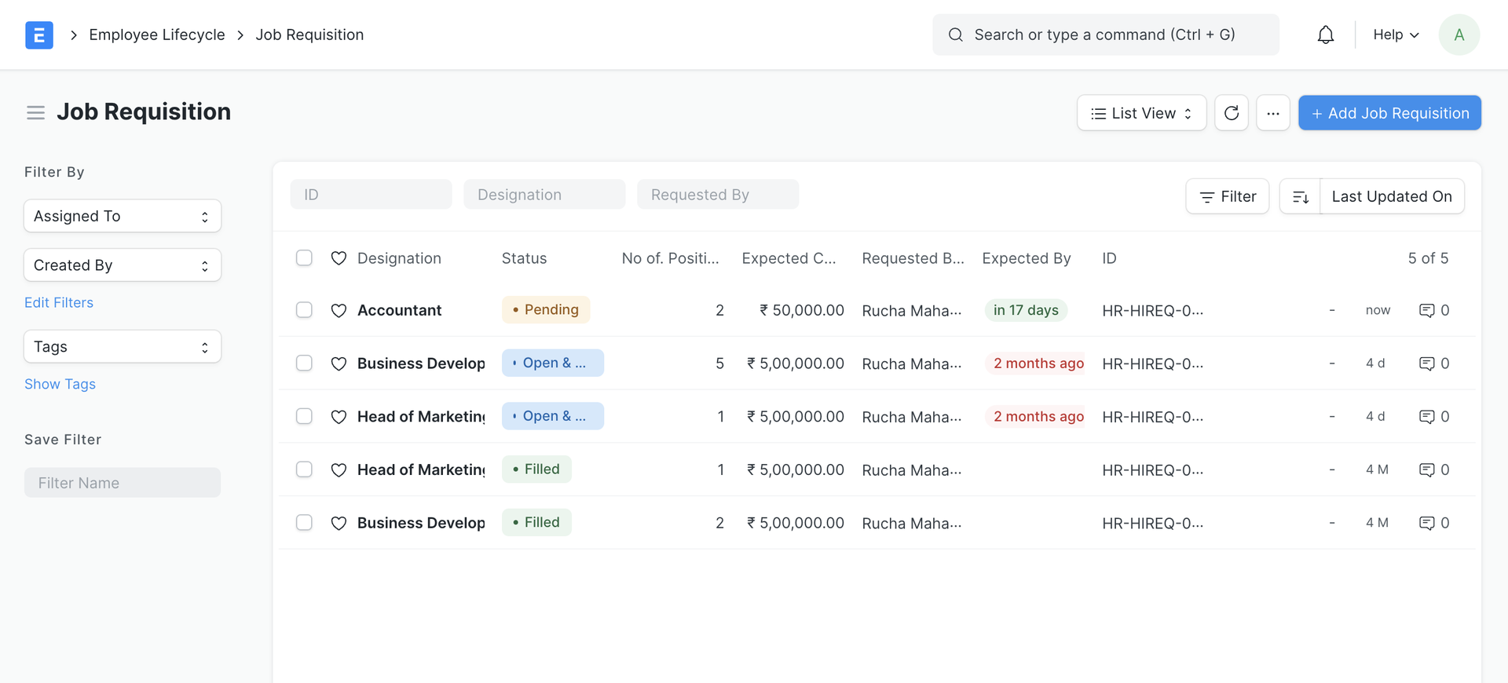
Task: Click the Edit Filters link
Action: tap(59, 303)
